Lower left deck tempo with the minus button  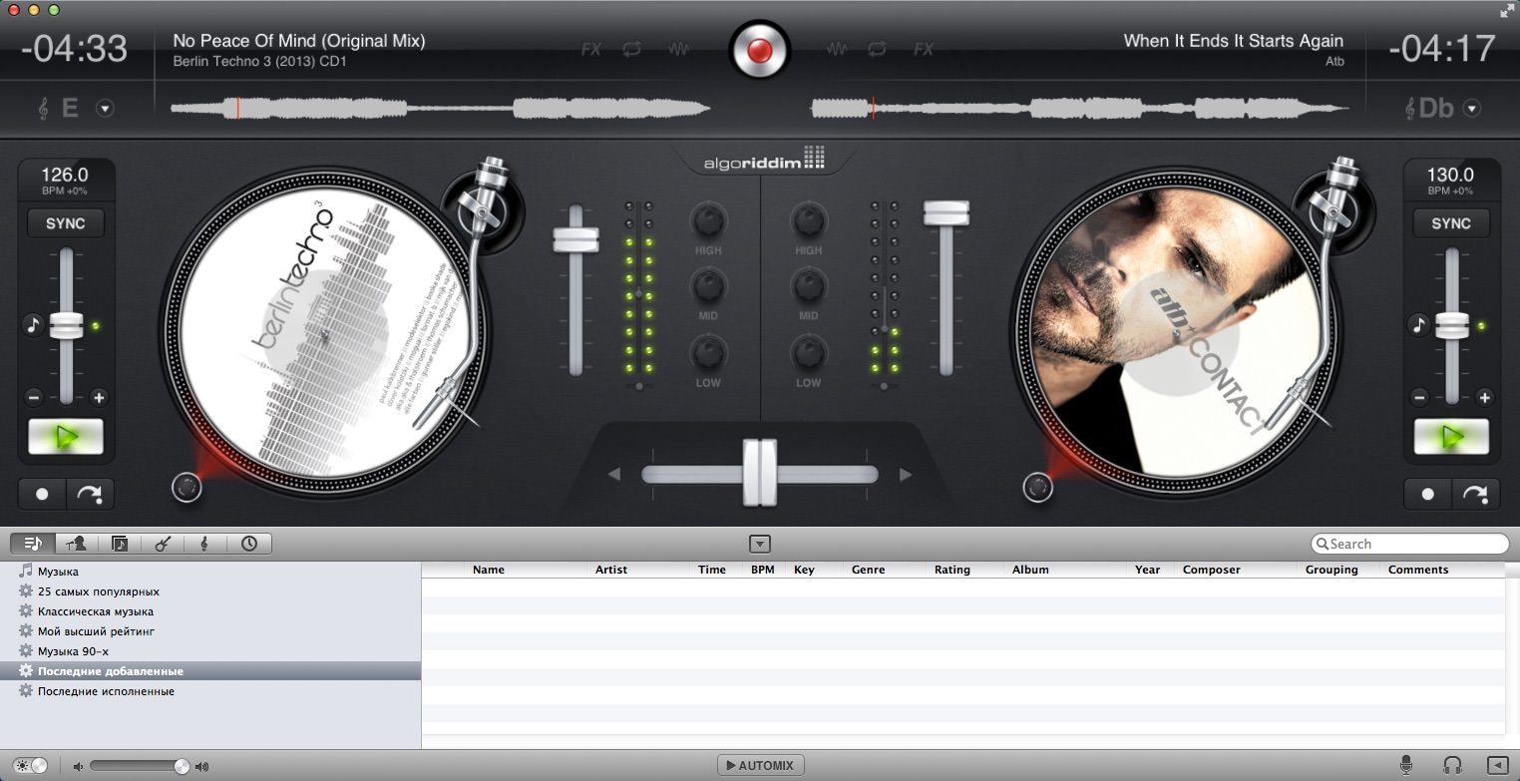click(34, 398)
